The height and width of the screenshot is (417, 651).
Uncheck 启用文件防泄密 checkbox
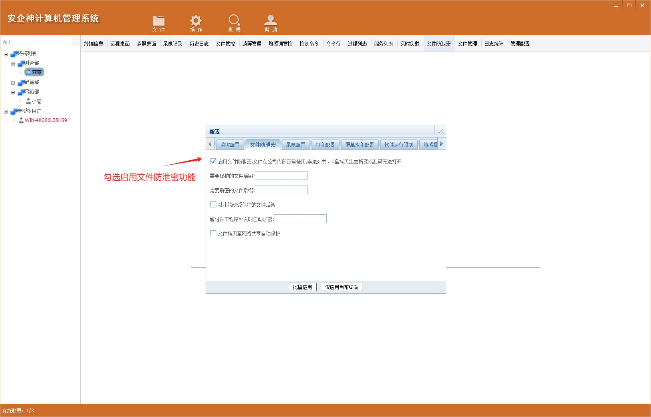point(213,161)
